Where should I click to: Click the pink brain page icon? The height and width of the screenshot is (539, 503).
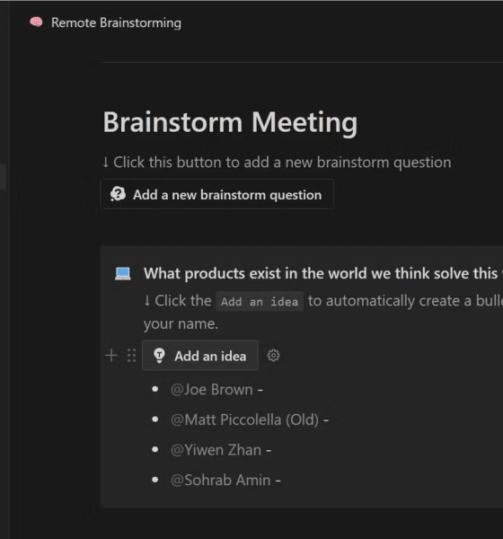point(36,22)
